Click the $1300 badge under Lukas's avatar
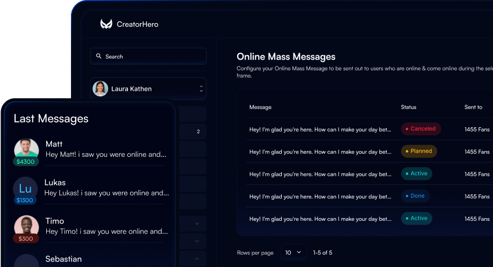Image resolution: width=493 pixels, height=267 pixels. click(x=25, y=200)
